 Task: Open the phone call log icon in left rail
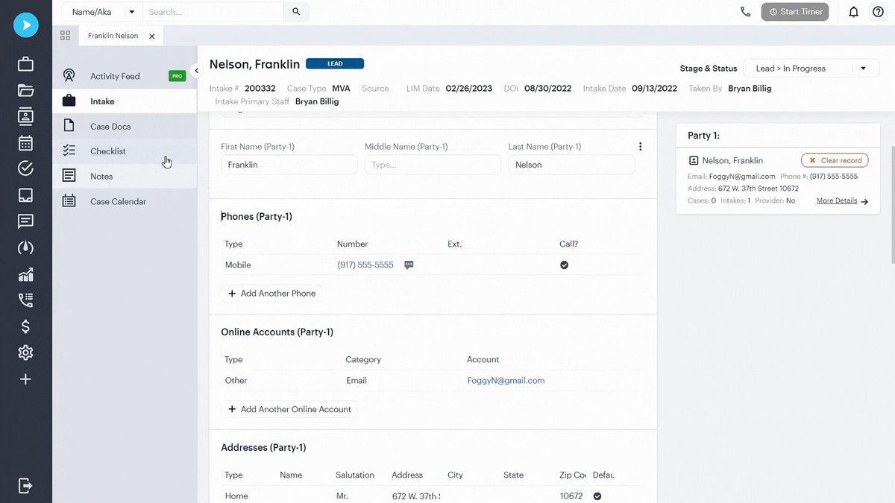[x=25, y=300]
